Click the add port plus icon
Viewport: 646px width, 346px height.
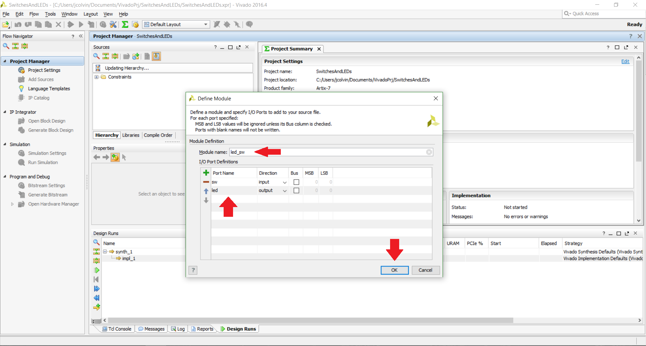pyautogui.click(x=206, y=173)
